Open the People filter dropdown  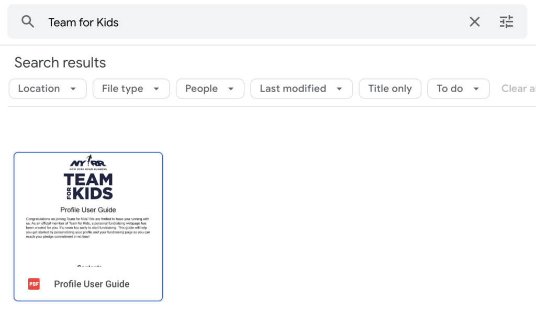tap(209, 89)
